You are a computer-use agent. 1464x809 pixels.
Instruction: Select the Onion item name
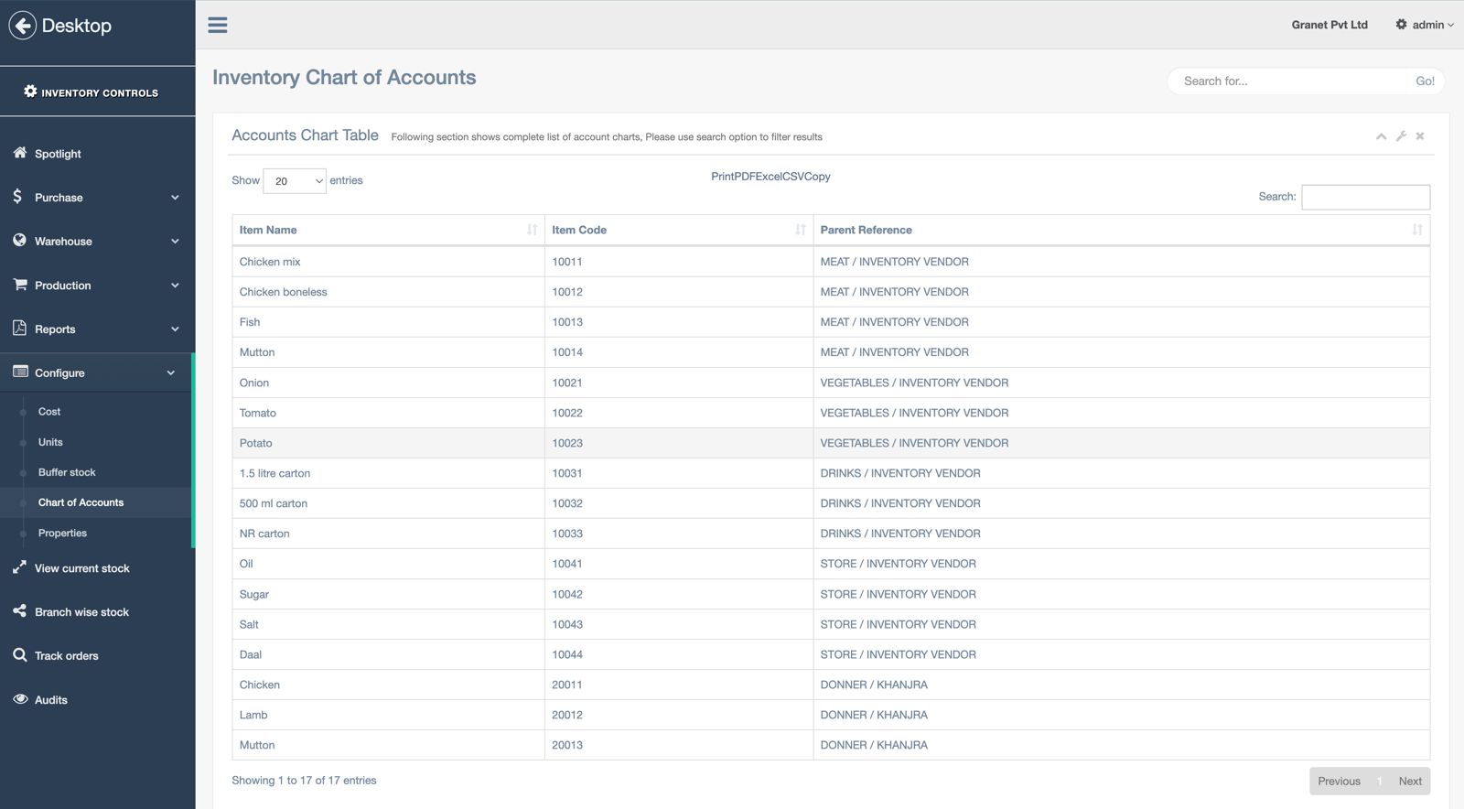point(254,383)
